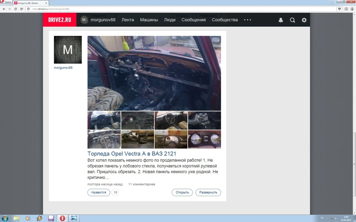Go forward in browser history
356x222 pixels.
10,9
